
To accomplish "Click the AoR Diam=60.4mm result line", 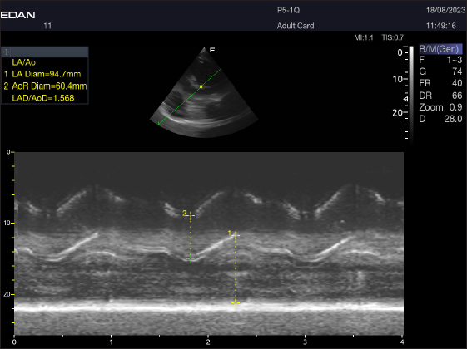I will [x=45, y=86].
